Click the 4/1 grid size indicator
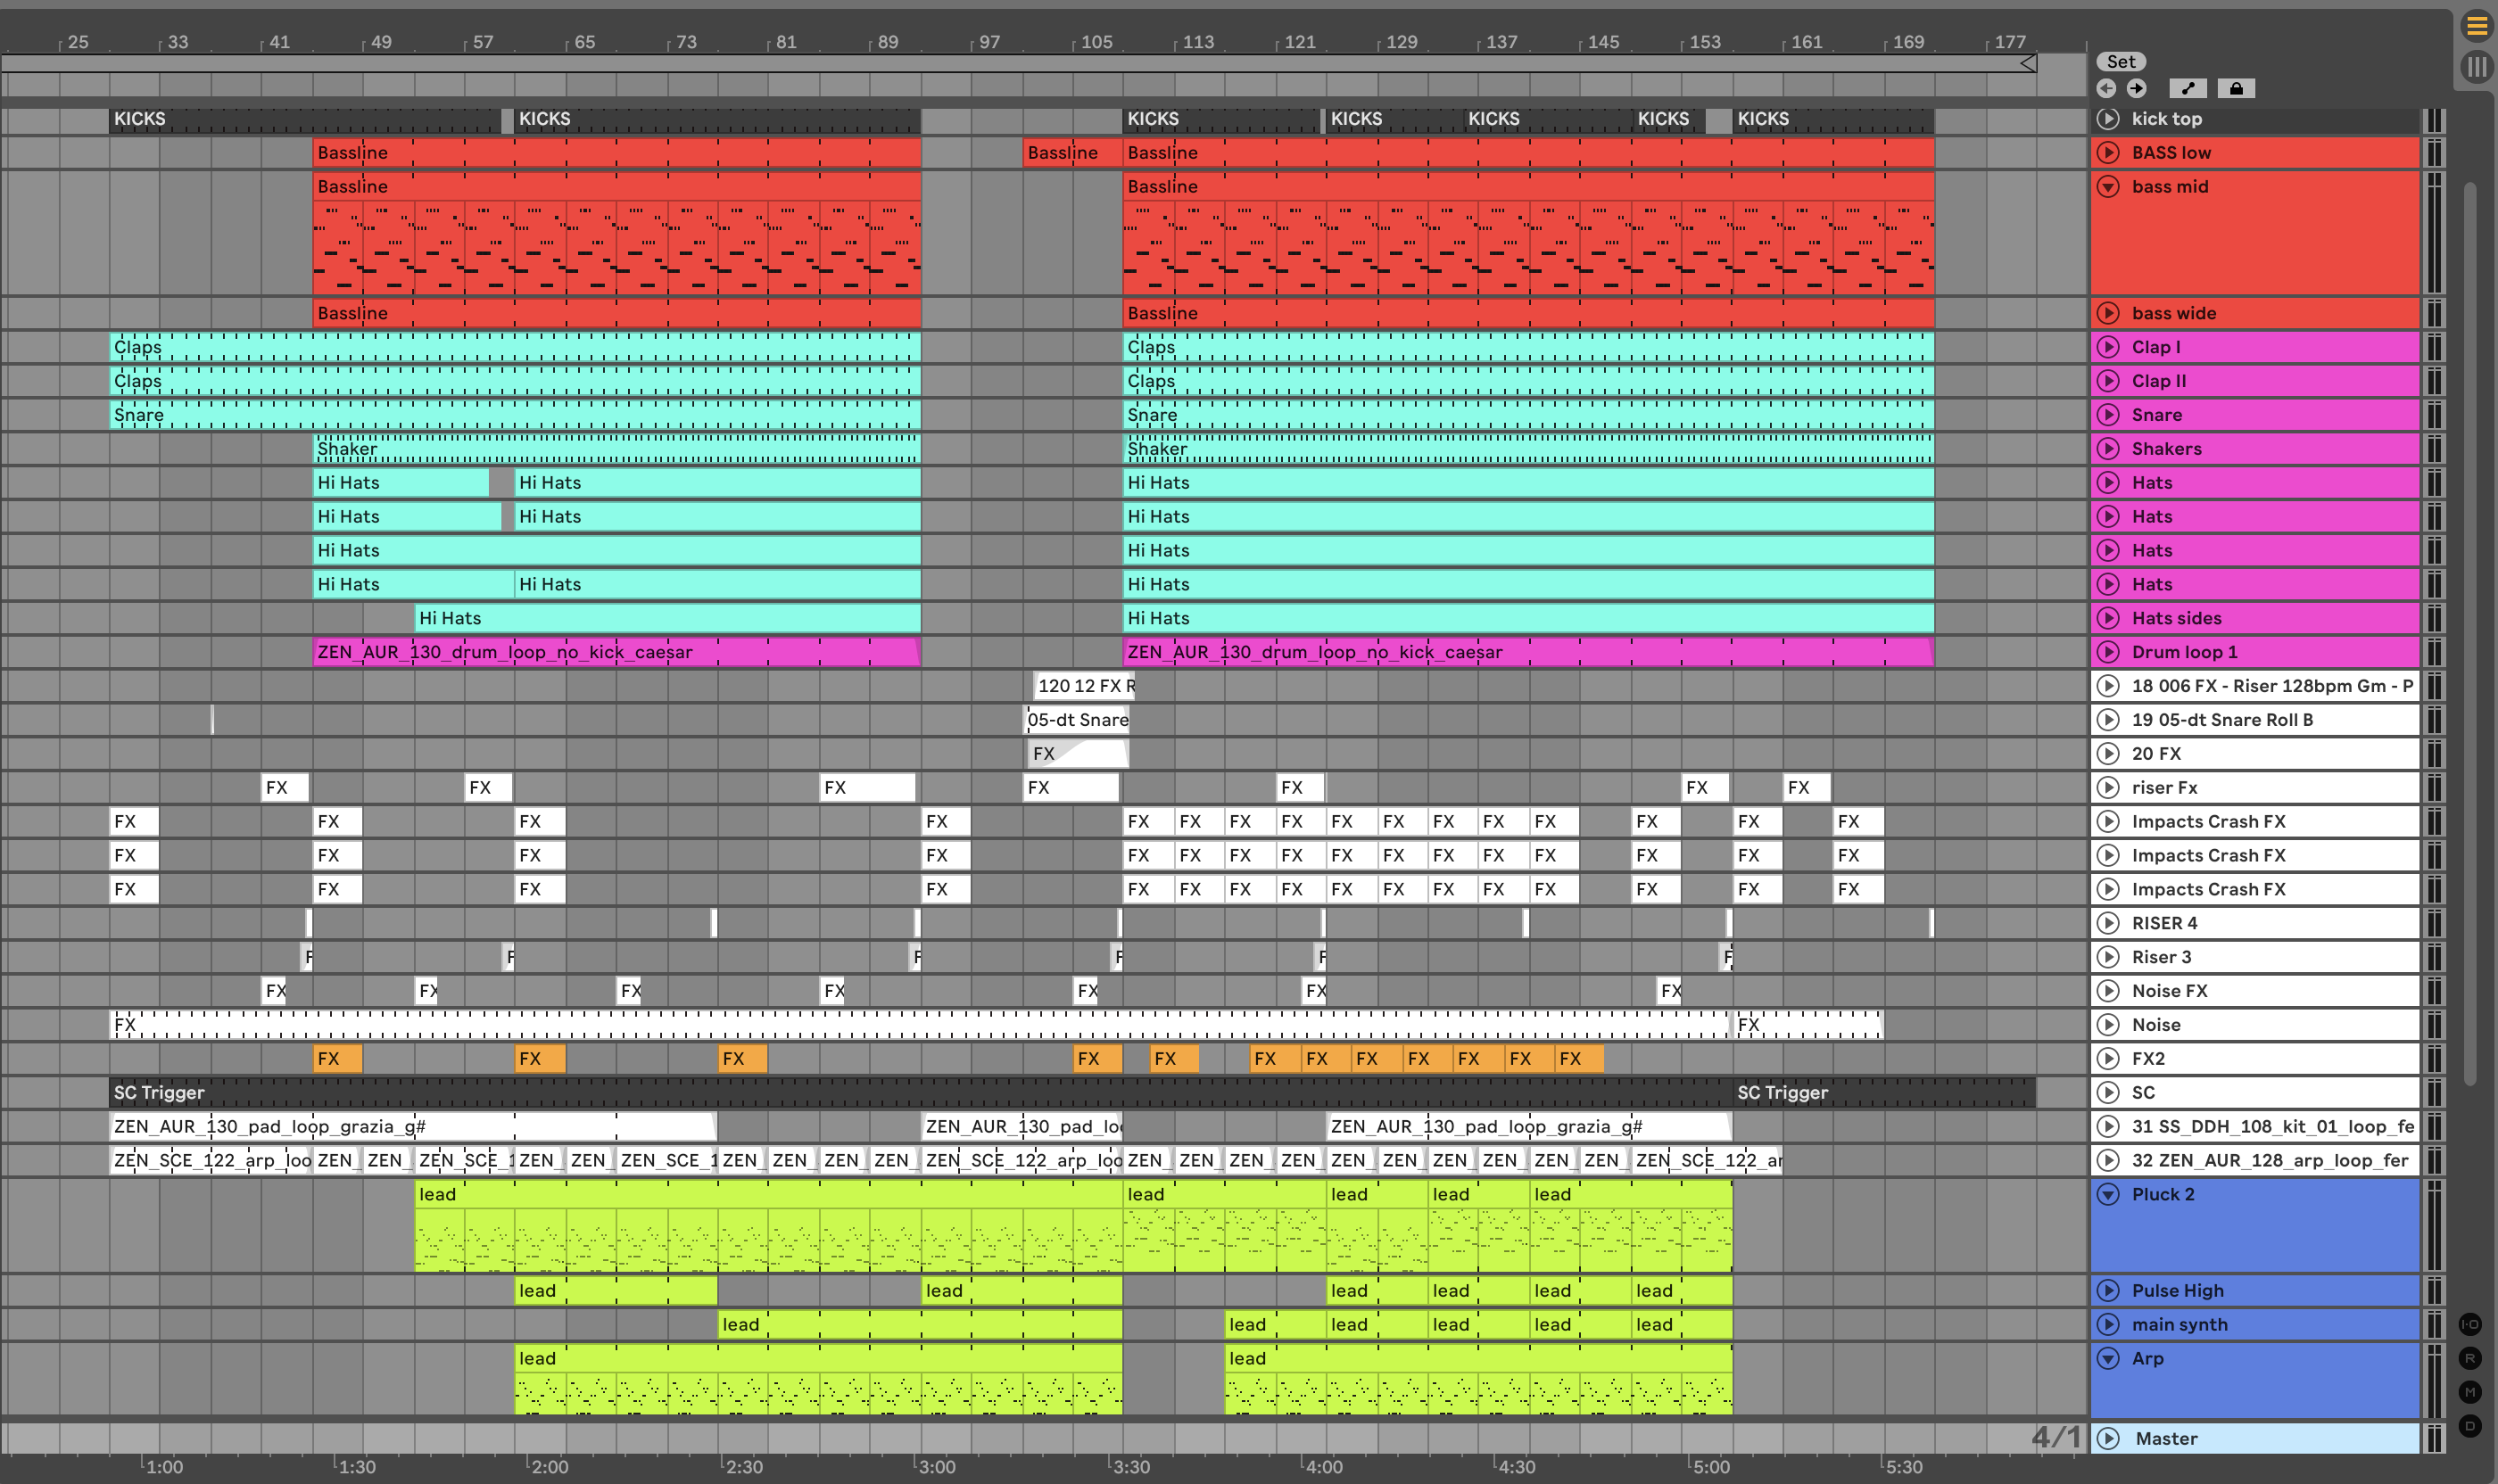 (2055, 1438)
